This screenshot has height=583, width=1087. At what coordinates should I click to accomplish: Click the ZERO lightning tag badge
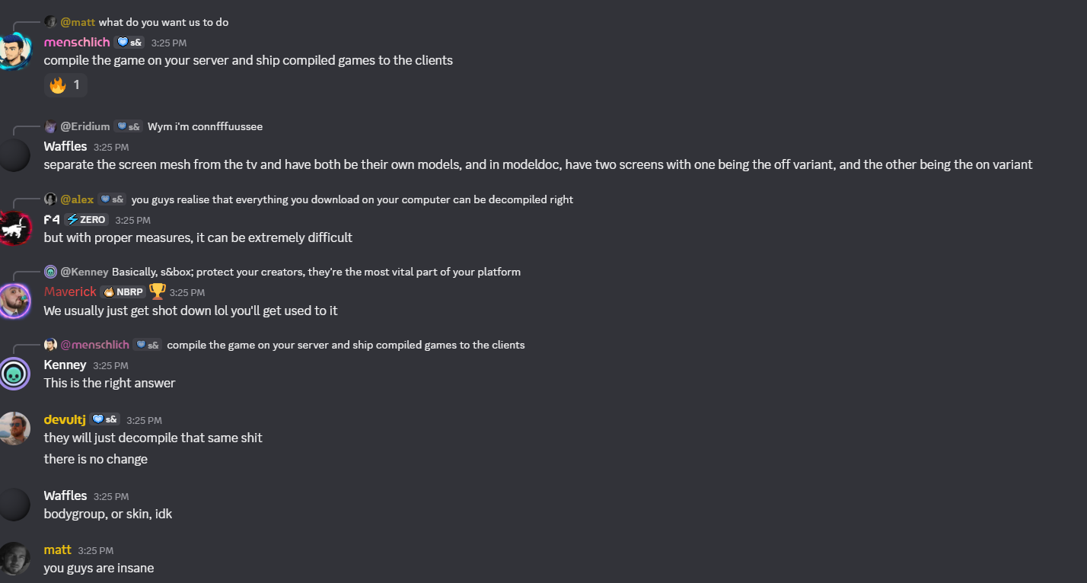click(87, 220)
